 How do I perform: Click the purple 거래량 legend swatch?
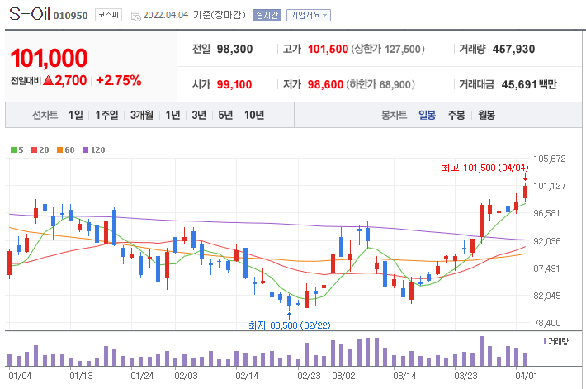coord(546,341)
